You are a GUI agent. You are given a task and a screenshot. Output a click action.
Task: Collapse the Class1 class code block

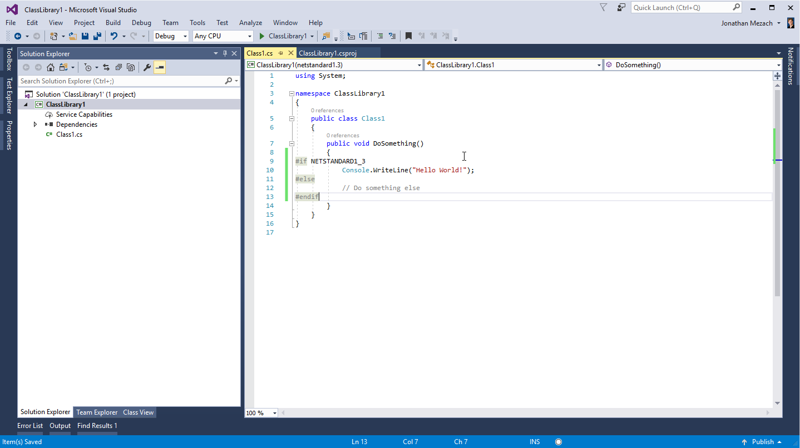coord(292,118)
